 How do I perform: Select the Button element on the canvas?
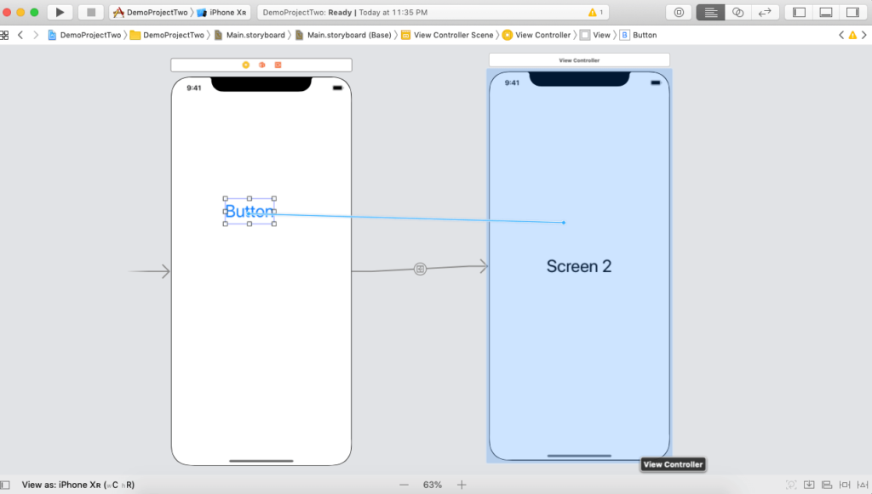point(250,211)
